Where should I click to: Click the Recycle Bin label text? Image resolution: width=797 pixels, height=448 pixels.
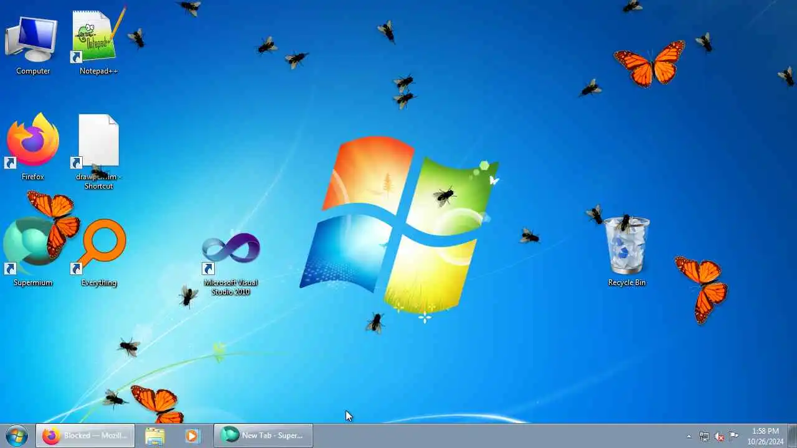pos(626,282)
